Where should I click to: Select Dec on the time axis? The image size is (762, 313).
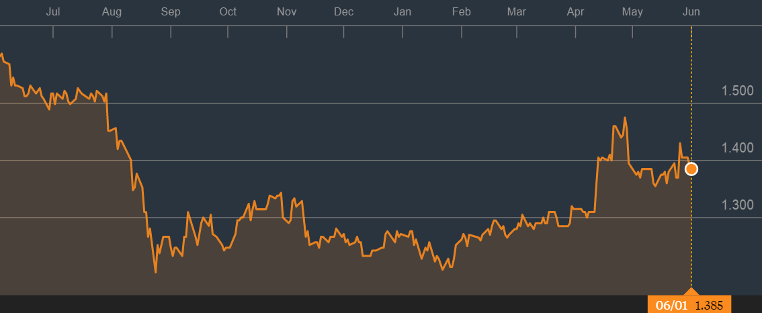click(343, 11)
